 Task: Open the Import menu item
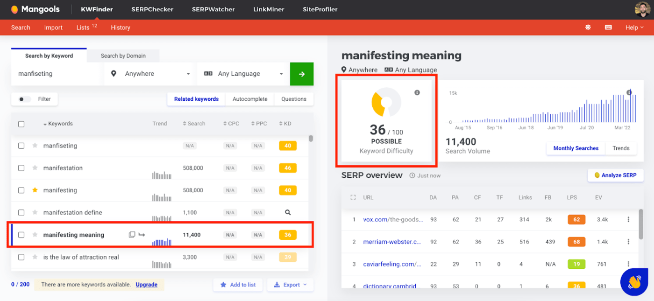[53, 28]
